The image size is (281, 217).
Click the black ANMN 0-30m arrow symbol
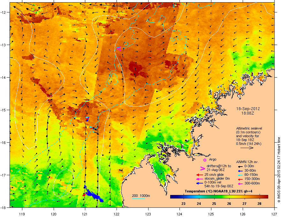(240, 166)
